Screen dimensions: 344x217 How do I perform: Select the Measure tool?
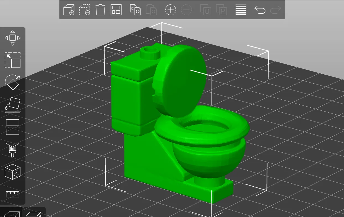click(12, 194)
